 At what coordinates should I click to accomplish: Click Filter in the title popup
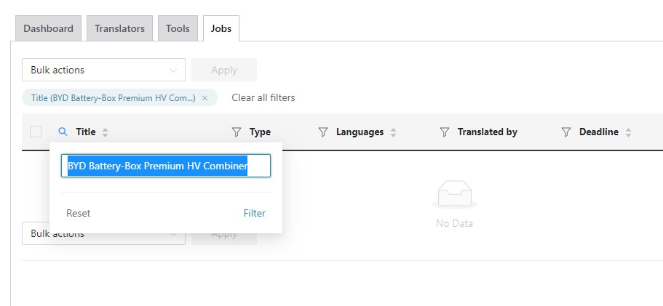tap(255, 213)
